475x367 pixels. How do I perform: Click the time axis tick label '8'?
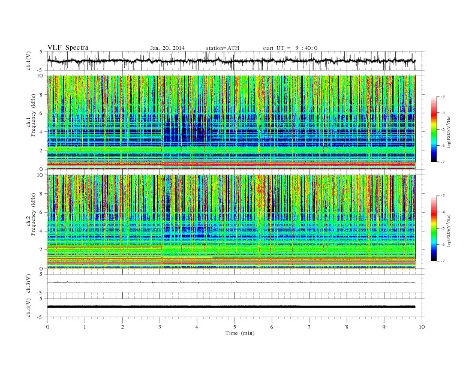(x=347, y=327)
